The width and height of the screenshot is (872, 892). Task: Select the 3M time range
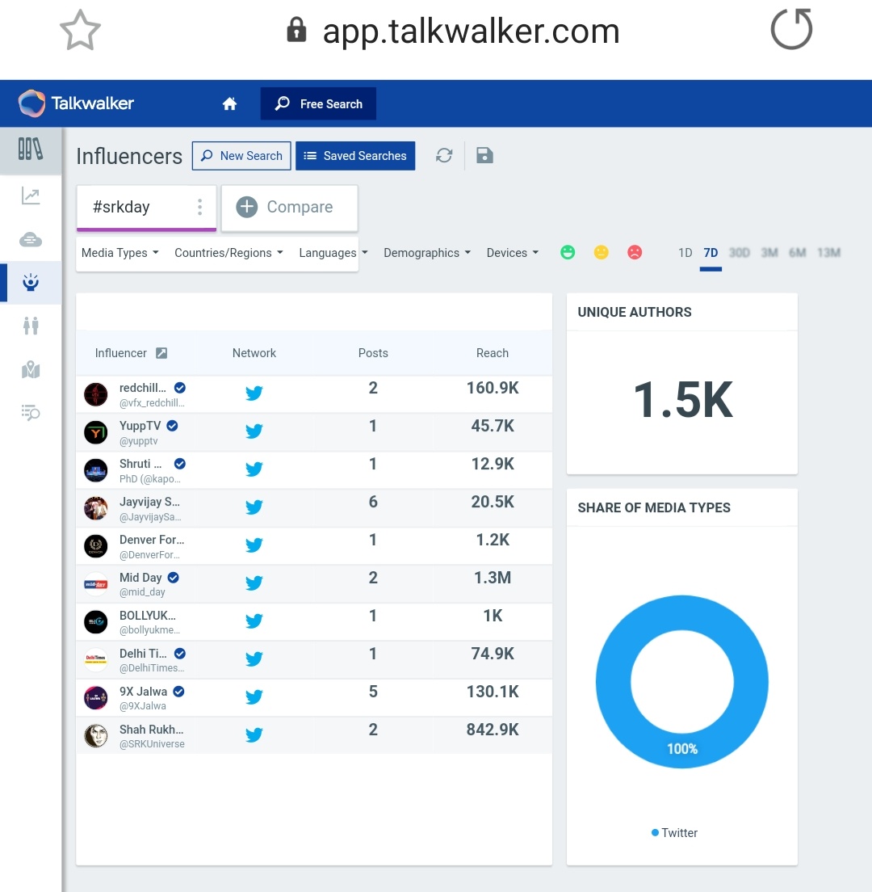tap(769, 253)
